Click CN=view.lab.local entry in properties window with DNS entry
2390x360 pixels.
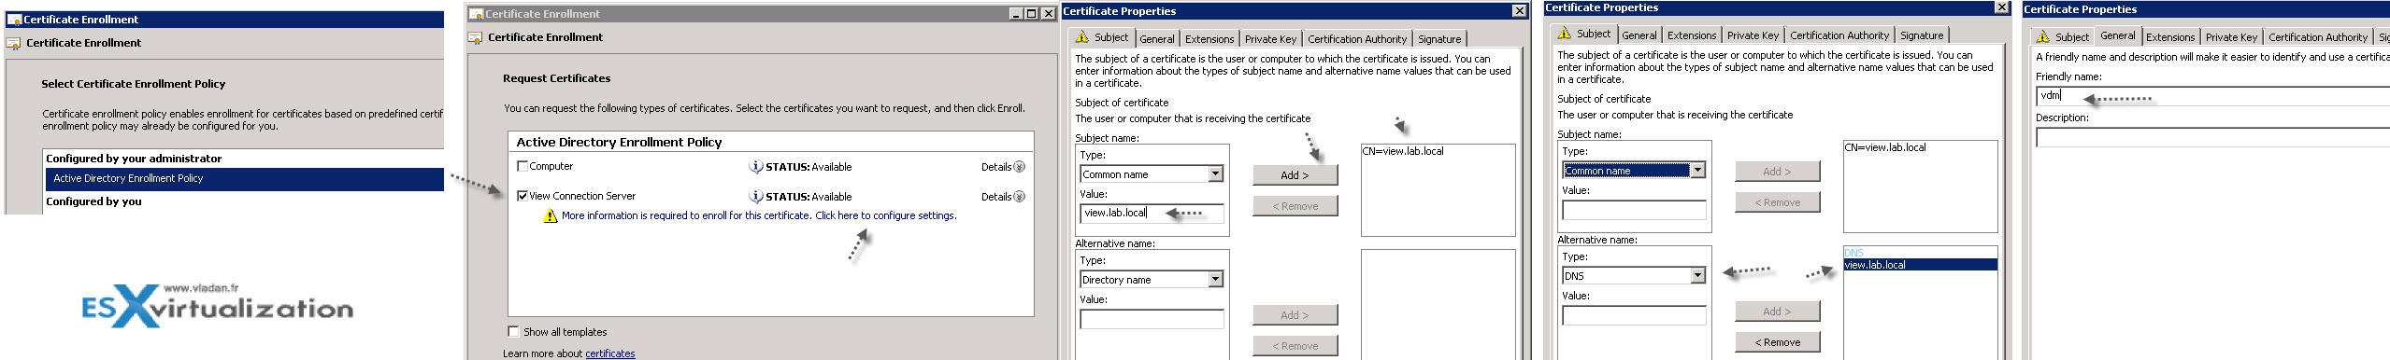point(1884,147)
